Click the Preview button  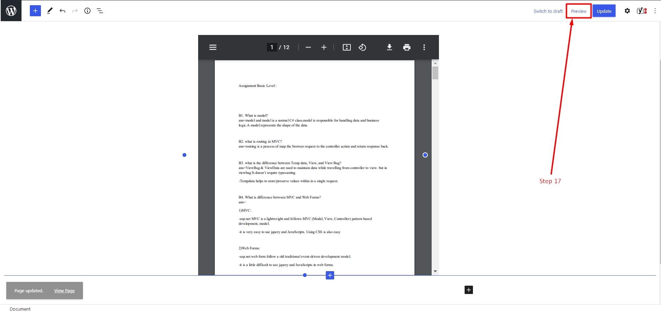pos(579,11)
